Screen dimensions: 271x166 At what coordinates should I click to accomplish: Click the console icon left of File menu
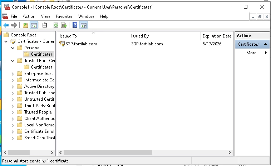(x=5, y=16)
